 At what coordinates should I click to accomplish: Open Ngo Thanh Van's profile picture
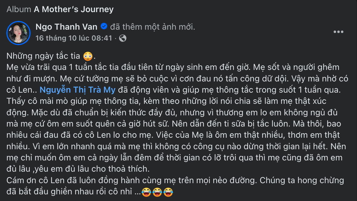pyautogui.click(x=18, y=33)
